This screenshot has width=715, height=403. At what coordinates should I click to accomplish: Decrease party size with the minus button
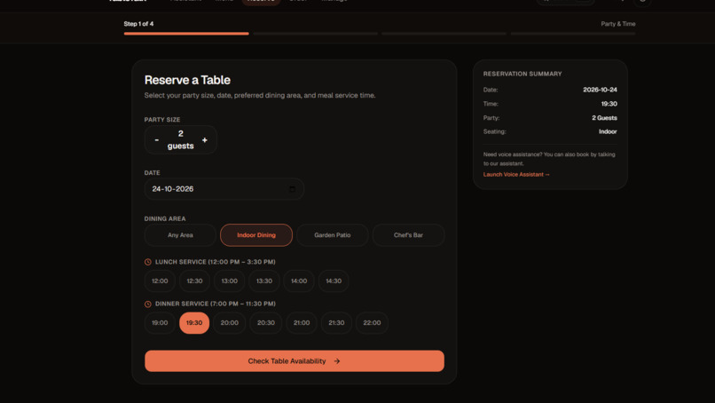point(157,140)
